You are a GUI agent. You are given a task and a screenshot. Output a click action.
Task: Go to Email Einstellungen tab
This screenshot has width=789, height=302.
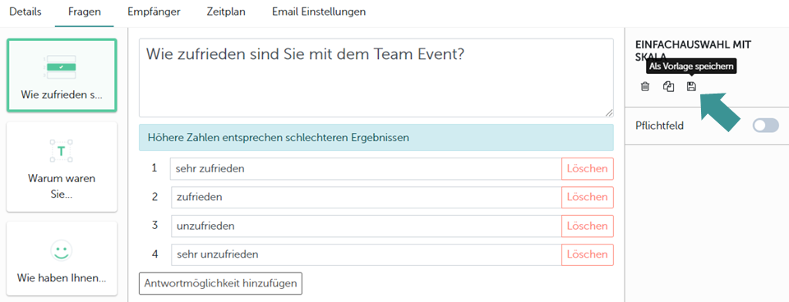click(319, 11)
